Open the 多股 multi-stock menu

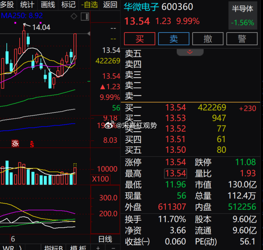pyautogui.click(x=7, y=5)
